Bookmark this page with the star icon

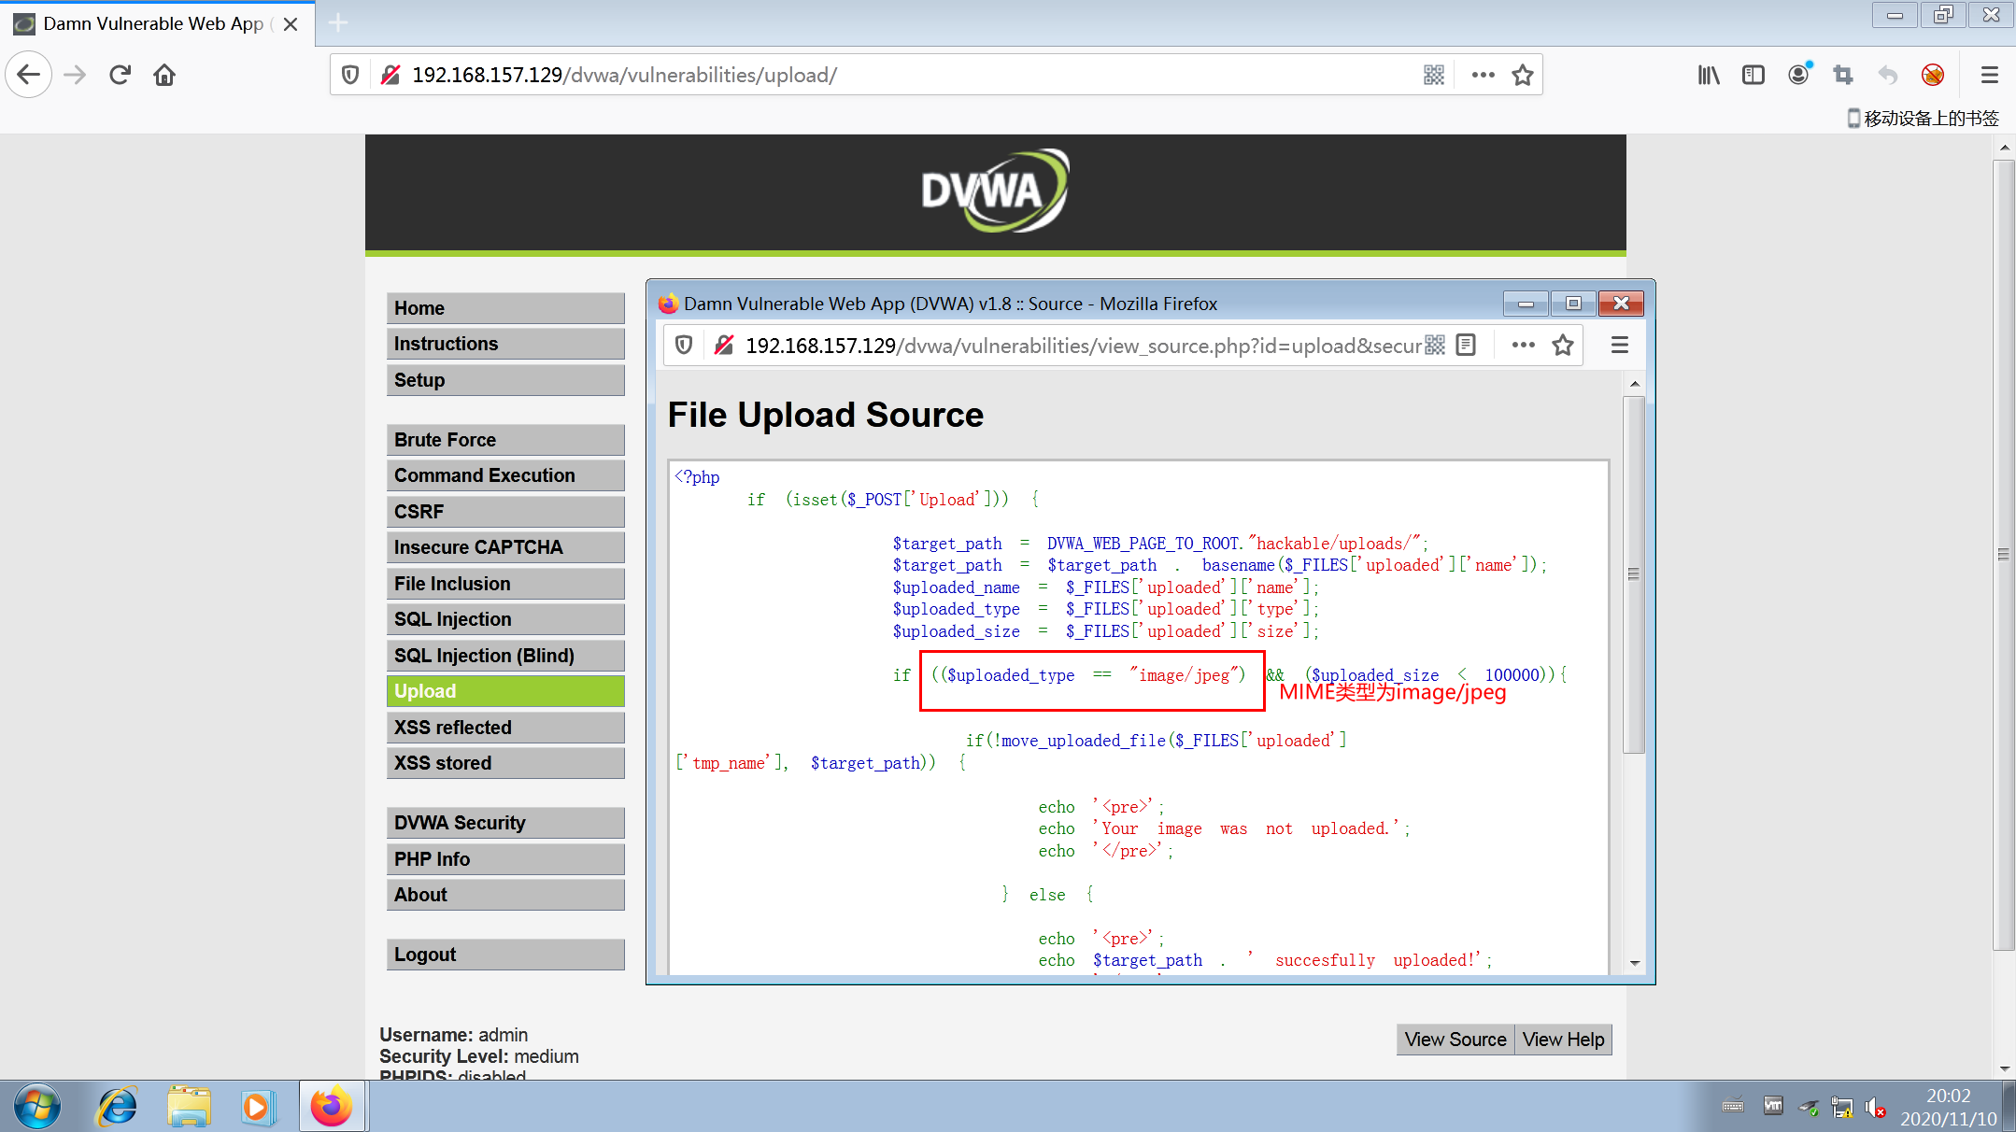click(x=1523, y=75)
